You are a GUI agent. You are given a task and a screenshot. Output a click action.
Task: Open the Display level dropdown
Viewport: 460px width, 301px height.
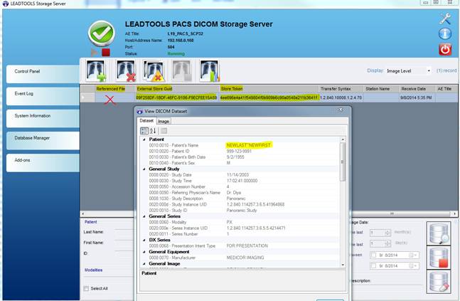(408, 71)
